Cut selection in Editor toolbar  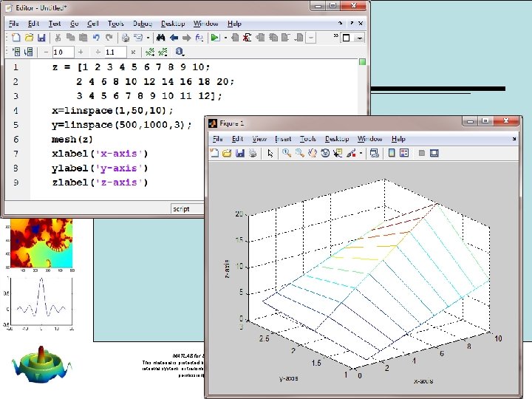coord(58,38)
